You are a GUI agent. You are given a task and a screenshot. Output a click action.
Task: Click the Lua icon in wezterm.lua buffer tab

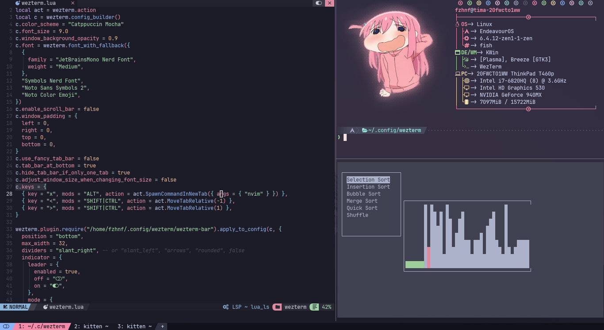(17, 3)
